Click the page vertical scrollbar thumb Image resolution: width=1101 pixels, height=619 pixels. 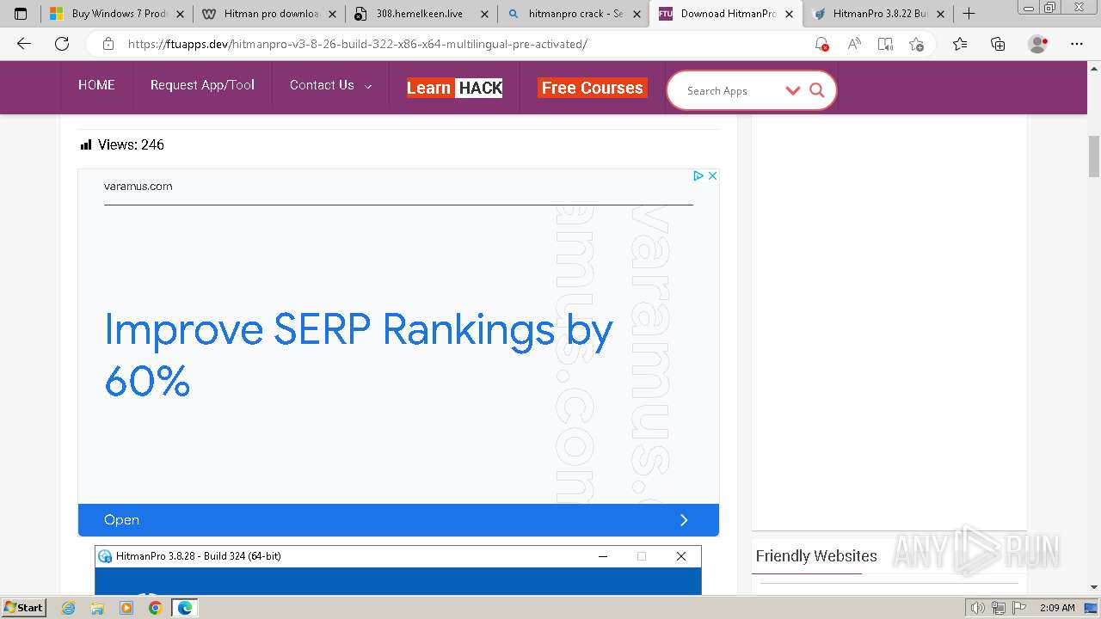[x=1094, y=156]
